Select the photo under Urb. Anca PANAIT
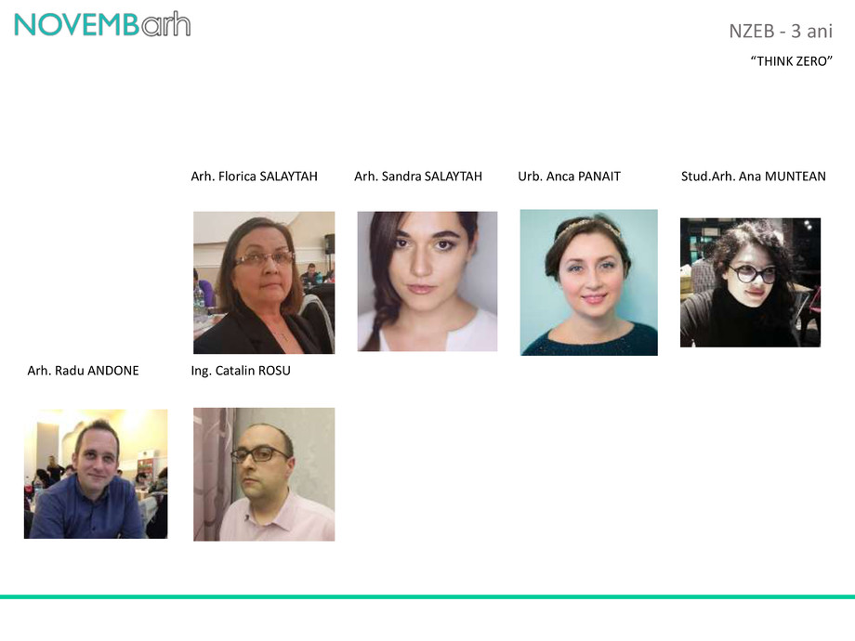The image size is (855, 641). (588, 282)
